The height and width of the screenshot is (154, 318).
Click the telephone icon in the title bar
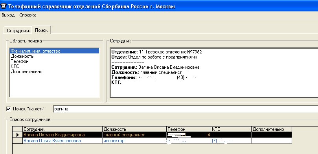pyautogui.click(x=4, y=6)
